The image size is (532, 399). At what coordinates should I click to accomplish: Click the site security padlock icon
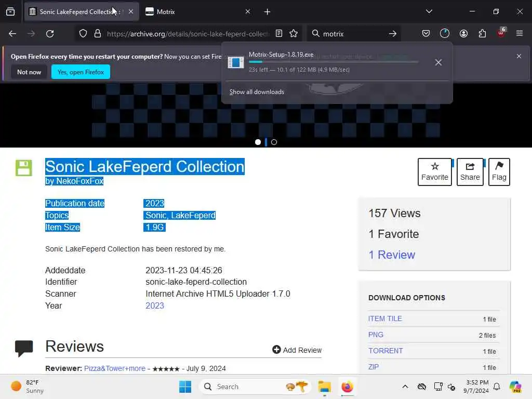tap(98, 34)
